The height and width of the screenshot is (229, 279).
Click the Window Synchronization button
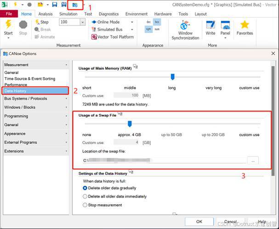click(x=185, y=30)
